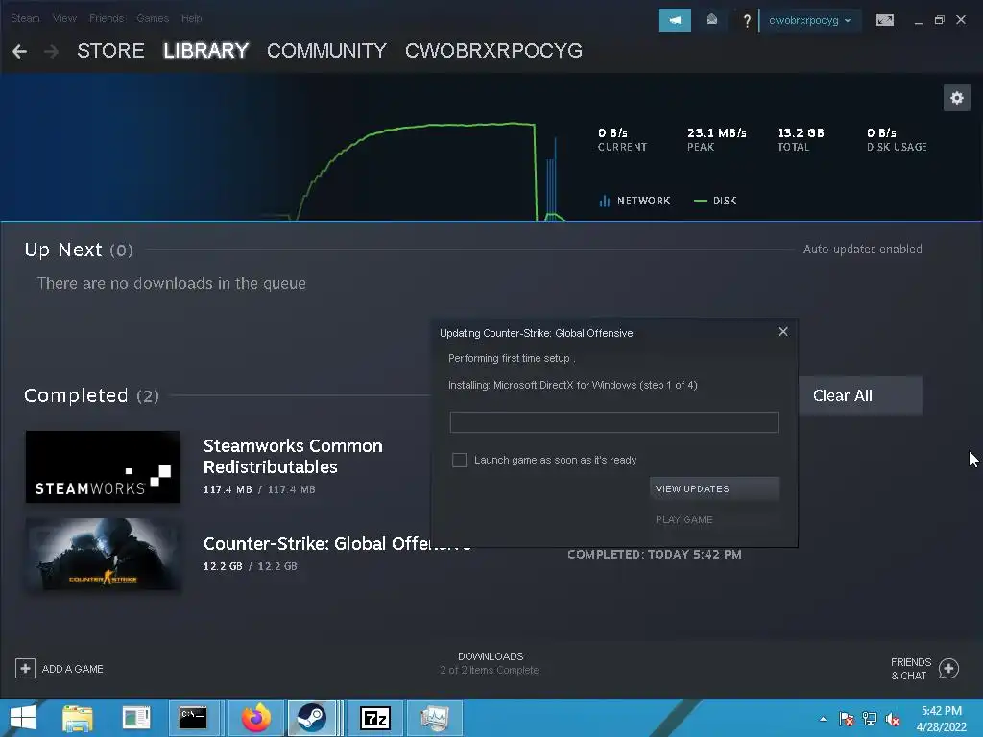This screenshot has width=983, height=737.
Task: Open downloads settings gear icon
Action: pyautogui.click(x=957, y=98)
